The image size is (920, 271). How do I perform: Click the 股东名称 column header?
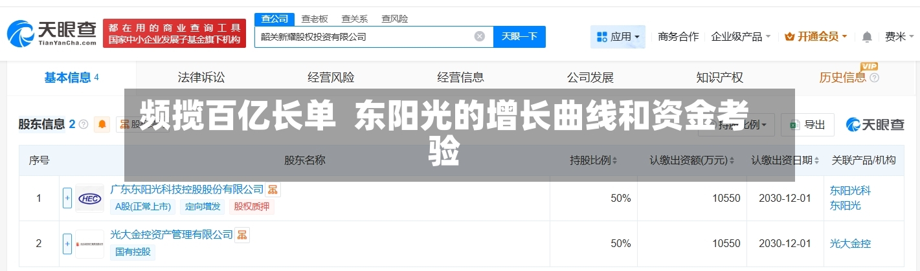pyautogui.click(x=304, y=160)
